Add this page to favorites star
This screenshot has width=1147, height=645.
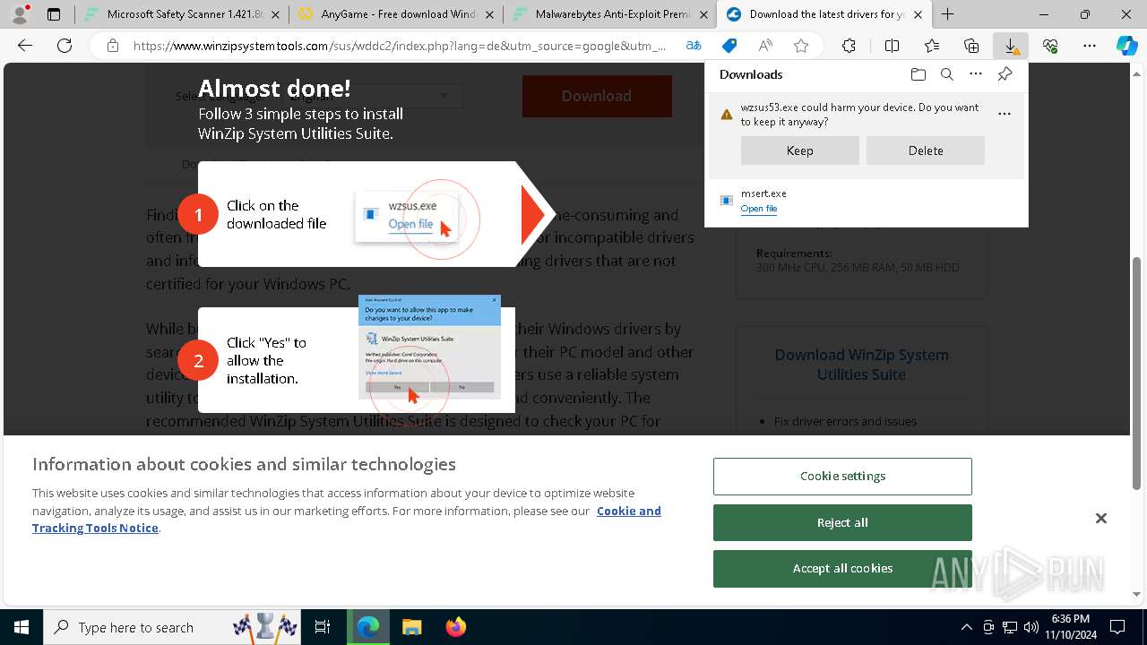pyautogui.click(x=801, y=46)
